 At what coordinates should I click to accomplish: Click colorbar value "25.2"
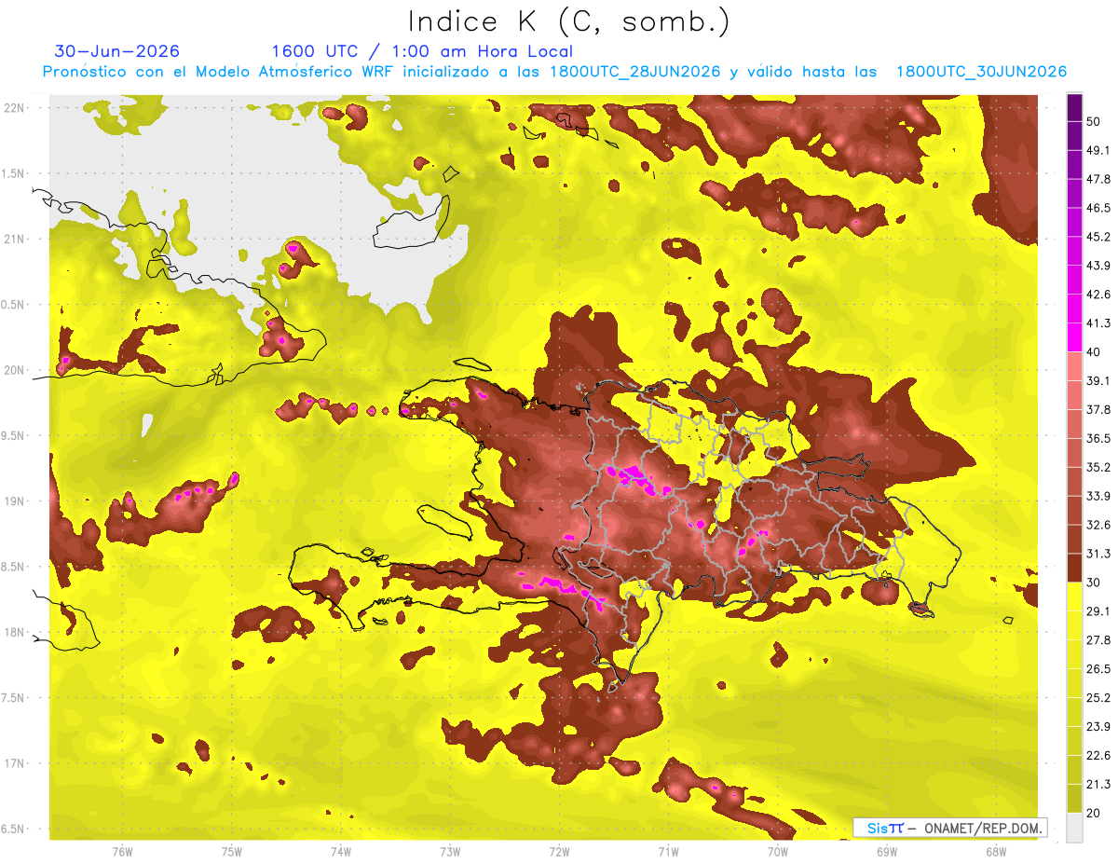click(x=1098, y=698)
